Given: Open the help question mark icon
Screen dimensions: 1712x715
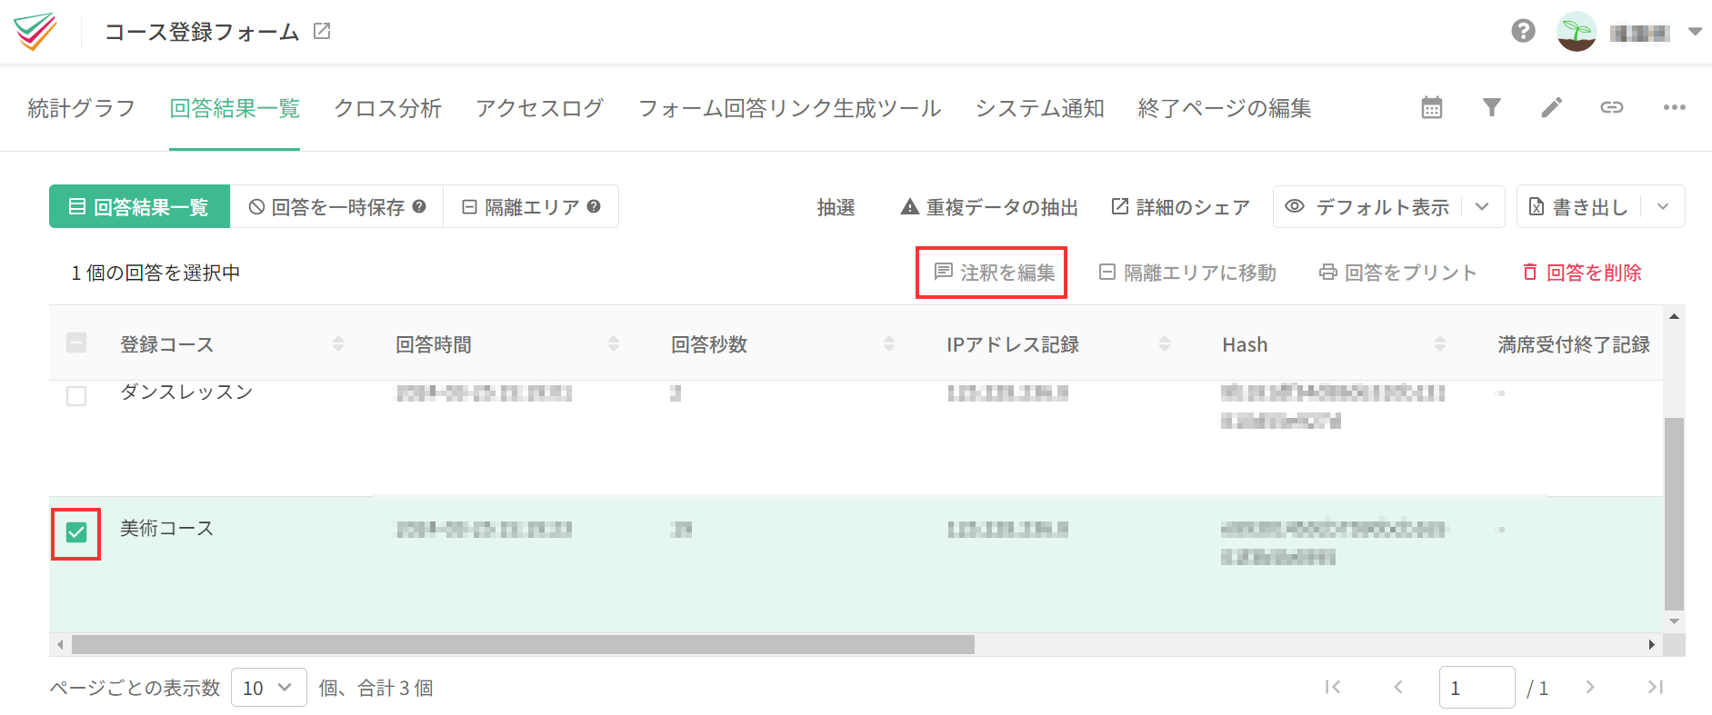Looking at the screenshot, I should click(1524, 31).
